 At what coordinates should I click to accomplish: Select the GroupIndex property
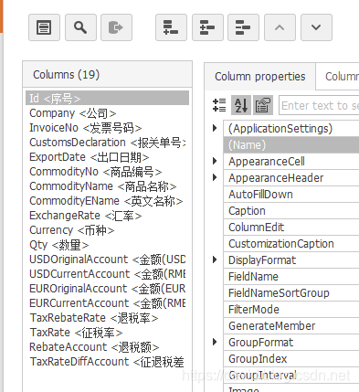tap(291, 359)
